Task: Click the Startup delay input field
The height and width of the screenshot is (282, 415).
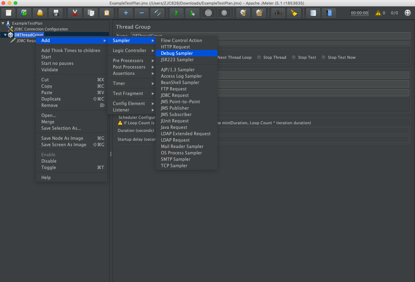Action: point(313,139)
